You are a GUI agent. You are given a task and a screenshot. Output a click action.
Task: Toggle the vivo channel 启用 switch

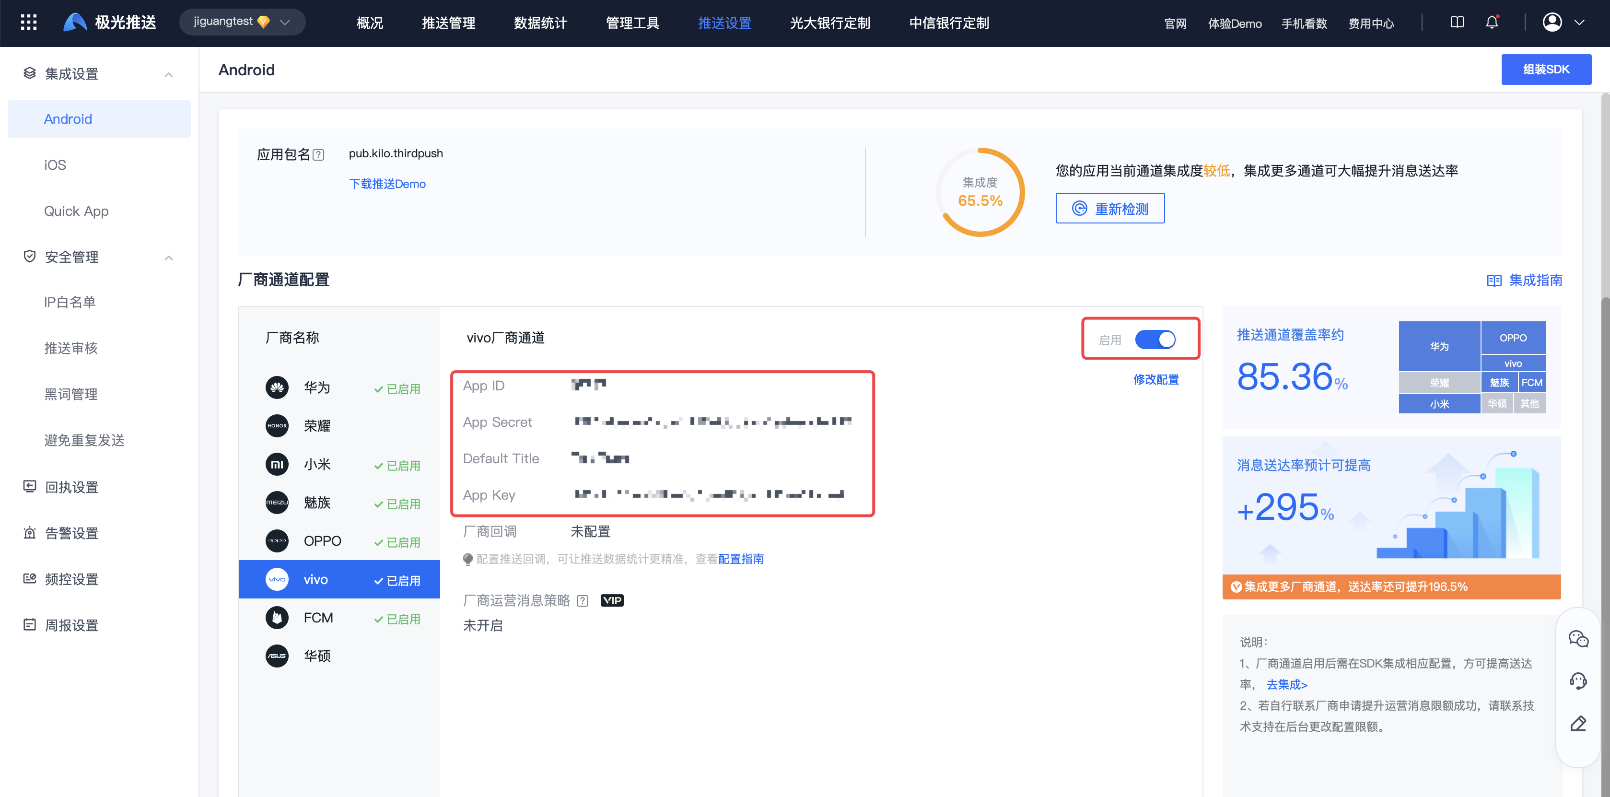pos(1155,340)
